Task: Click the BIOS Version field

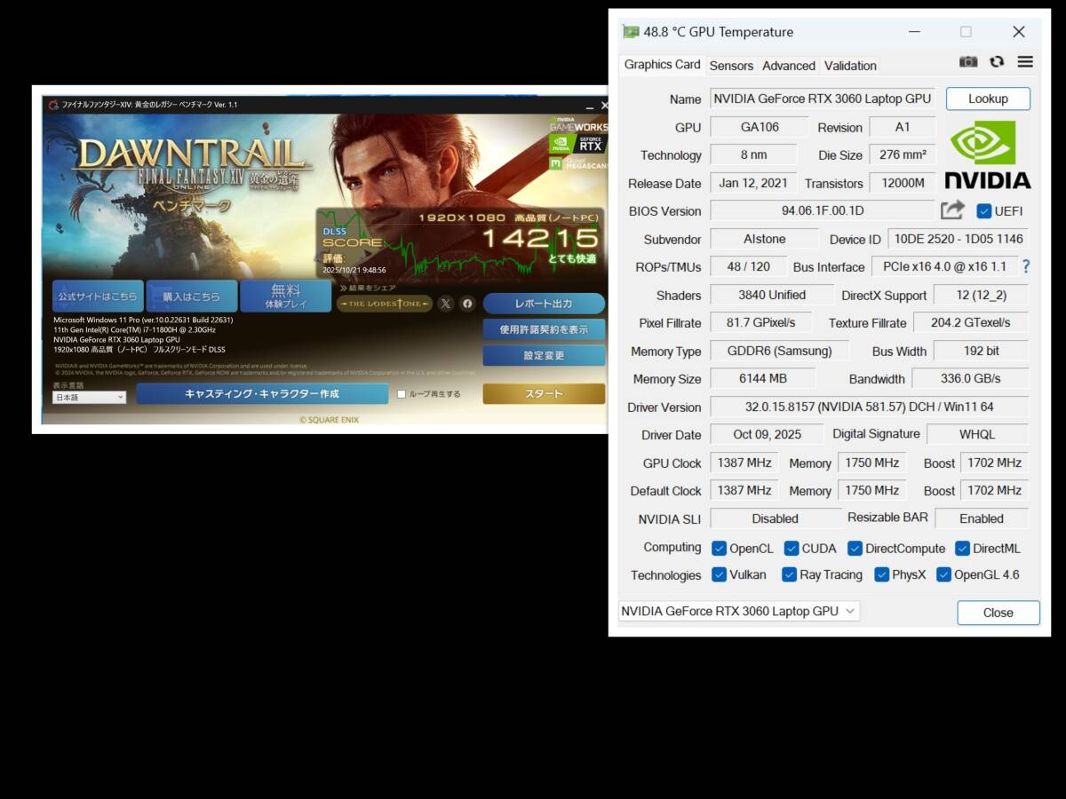Action: click(x=823, y=211)
